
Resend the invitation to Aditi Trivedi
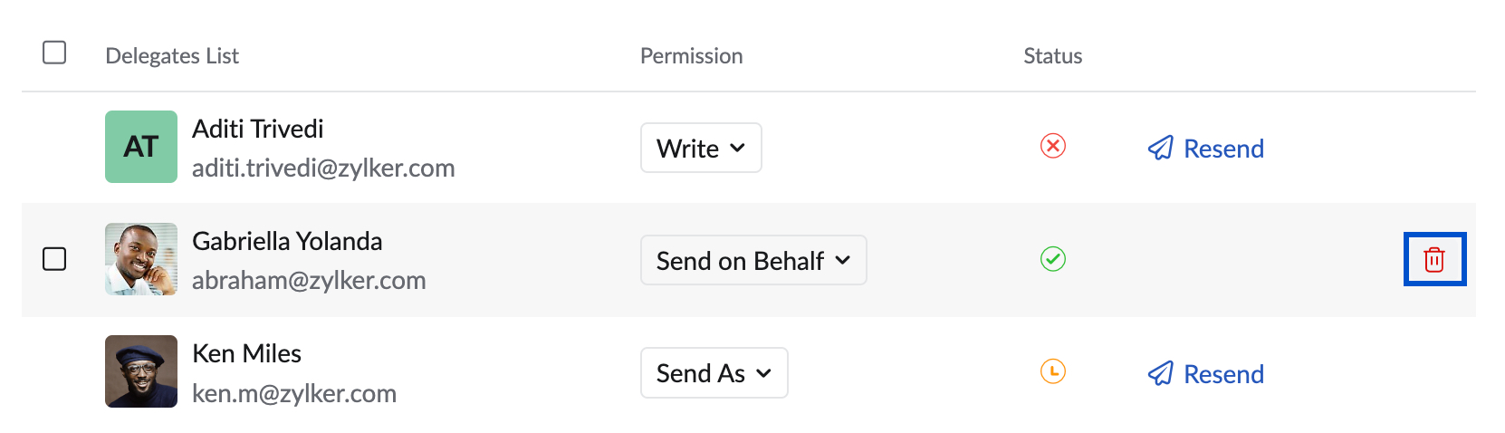(1222, 149)
